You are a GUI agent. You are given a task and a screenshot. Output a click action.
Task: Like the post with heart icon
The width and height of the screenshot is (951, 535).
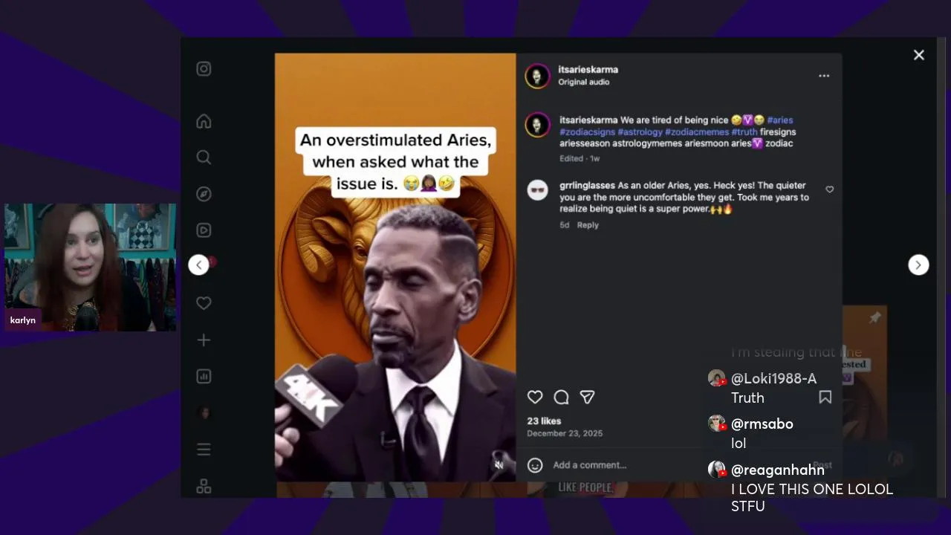point(535,398)
